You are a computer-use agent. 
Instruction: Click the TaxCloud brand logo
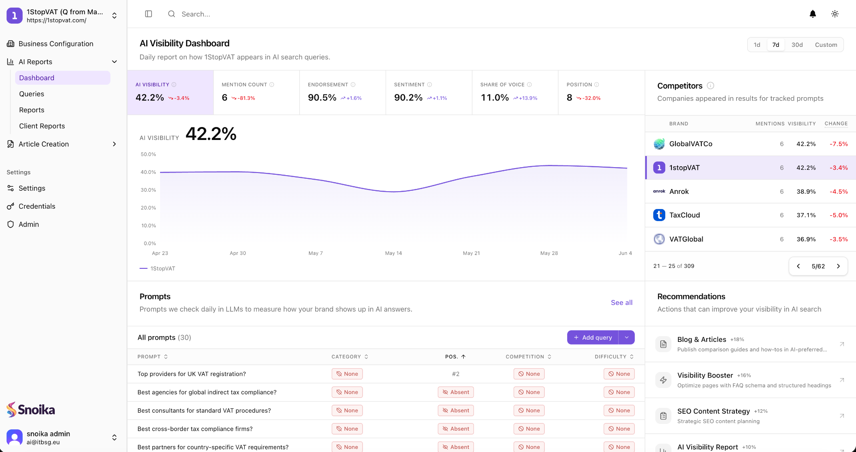[659, 215]
